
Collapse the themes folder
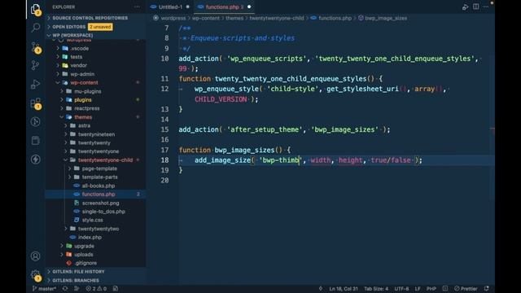tap(83, 117)
